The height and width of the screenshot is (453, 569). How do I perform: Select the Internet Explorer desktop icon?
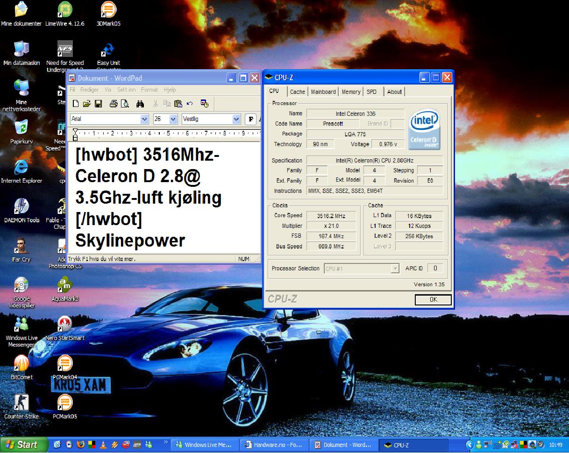tap(21, 171)
